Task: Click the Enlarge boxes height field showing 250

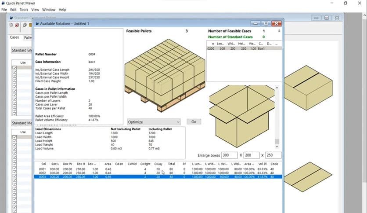Action: pos(273,155)
